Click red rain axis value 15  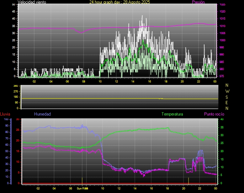(17, 151)
